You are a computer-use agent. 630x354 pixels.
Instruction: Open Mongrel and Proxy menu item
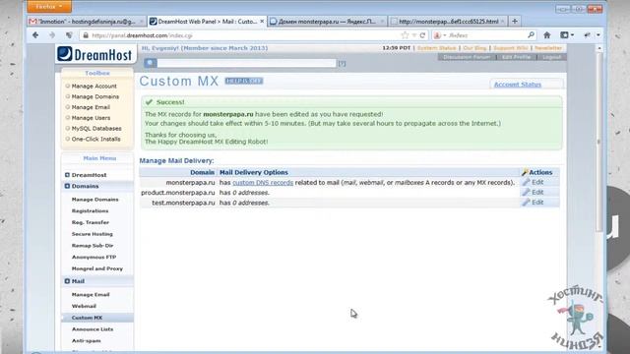click(97, 268)
